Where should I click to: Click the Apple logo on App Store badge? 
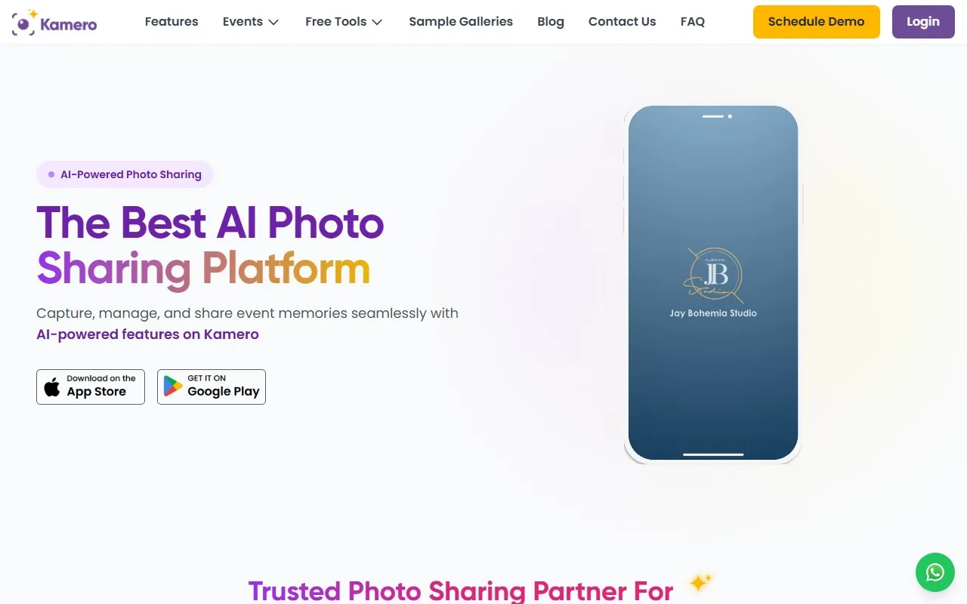click(x=52, y=387)
